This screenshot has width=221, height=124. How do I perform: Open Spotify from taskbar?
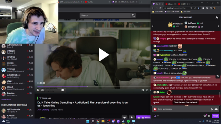click(x=128, y=121)
